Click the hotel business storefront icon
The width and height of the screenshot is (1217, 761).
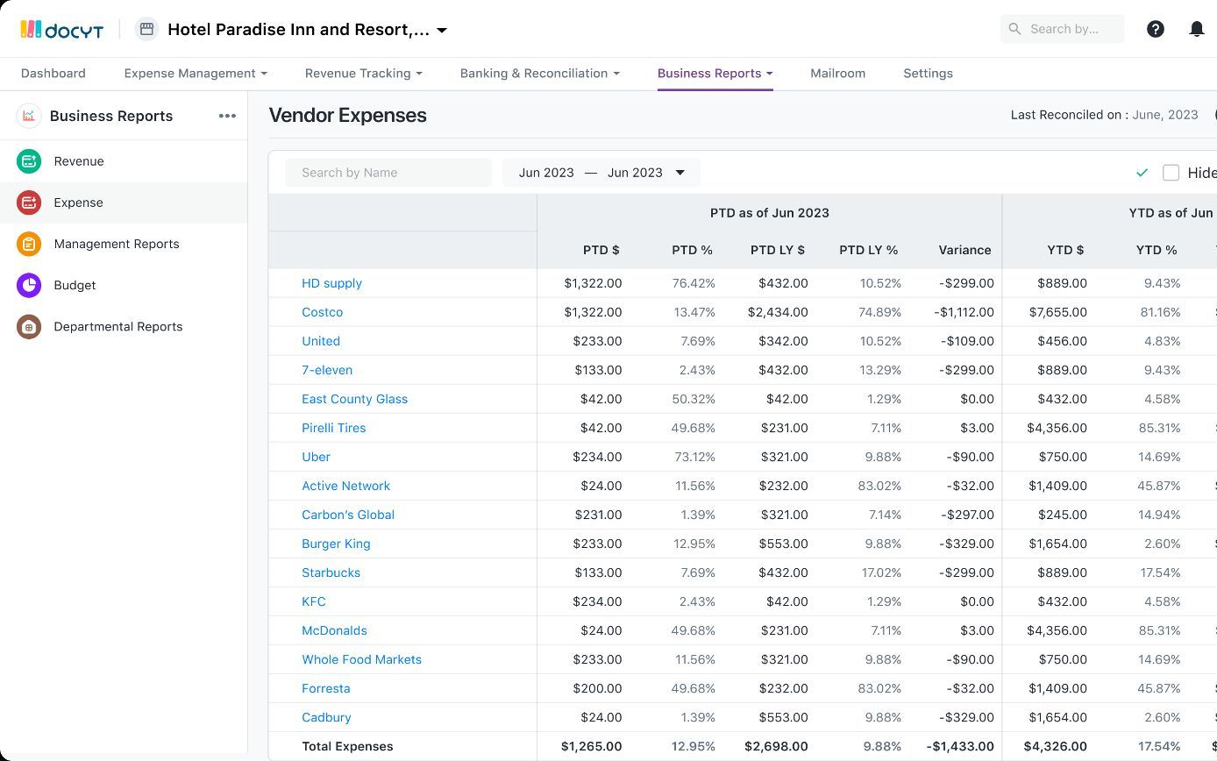[x=146, y=30]
